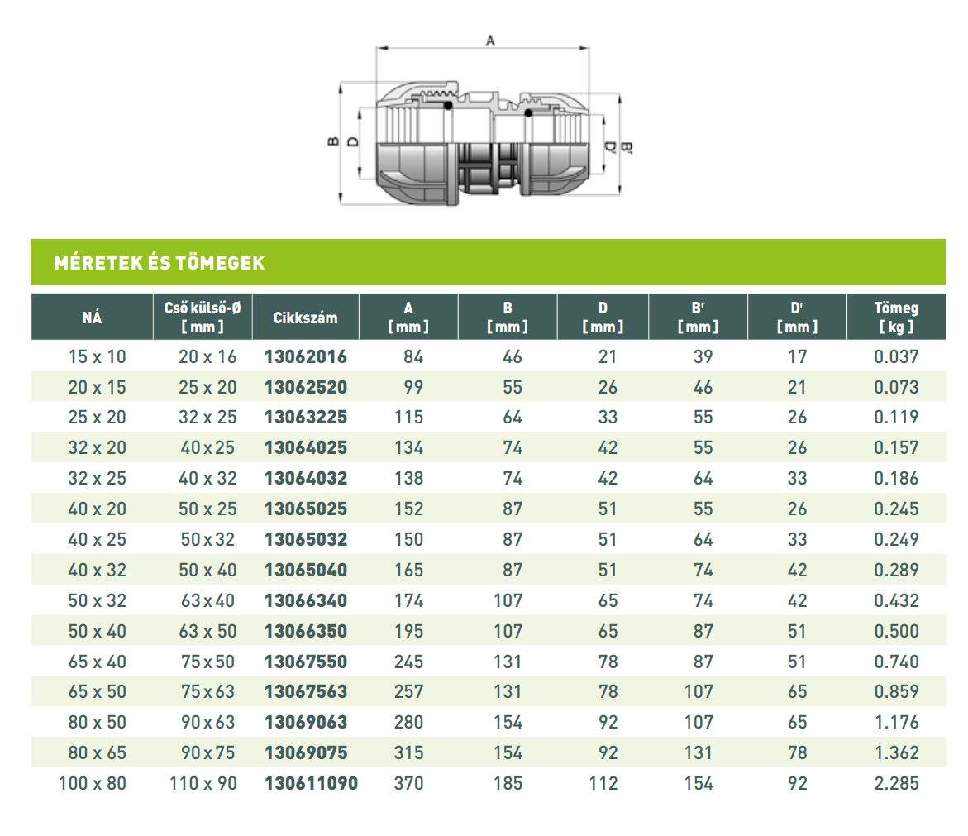The height and width of the screenshot is (836, 968).
Task: Click the 100 x 80 NÁ cell
Action: 93,784
